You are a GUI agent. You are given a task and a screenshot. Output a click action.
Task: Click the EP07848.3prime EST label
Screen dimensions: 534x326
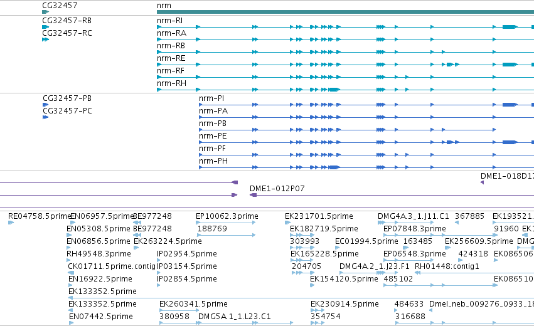(x=415, y=229)
